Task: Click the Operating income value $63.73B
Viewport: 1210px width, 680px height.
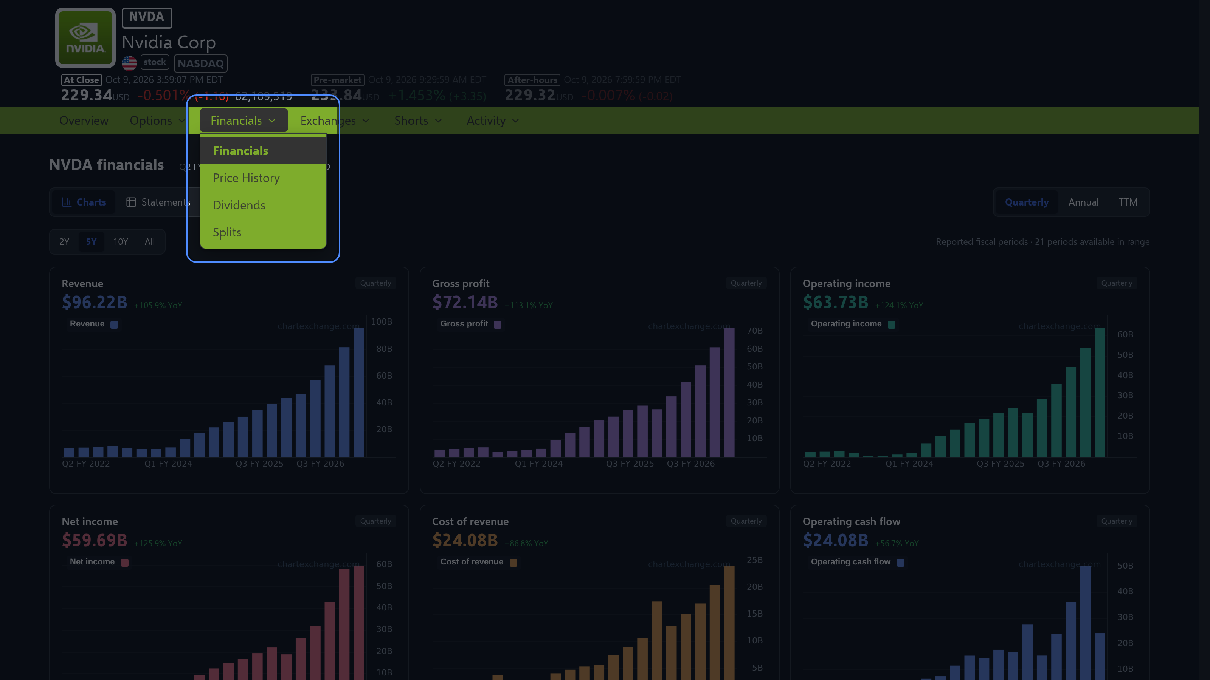Action: 836,302
